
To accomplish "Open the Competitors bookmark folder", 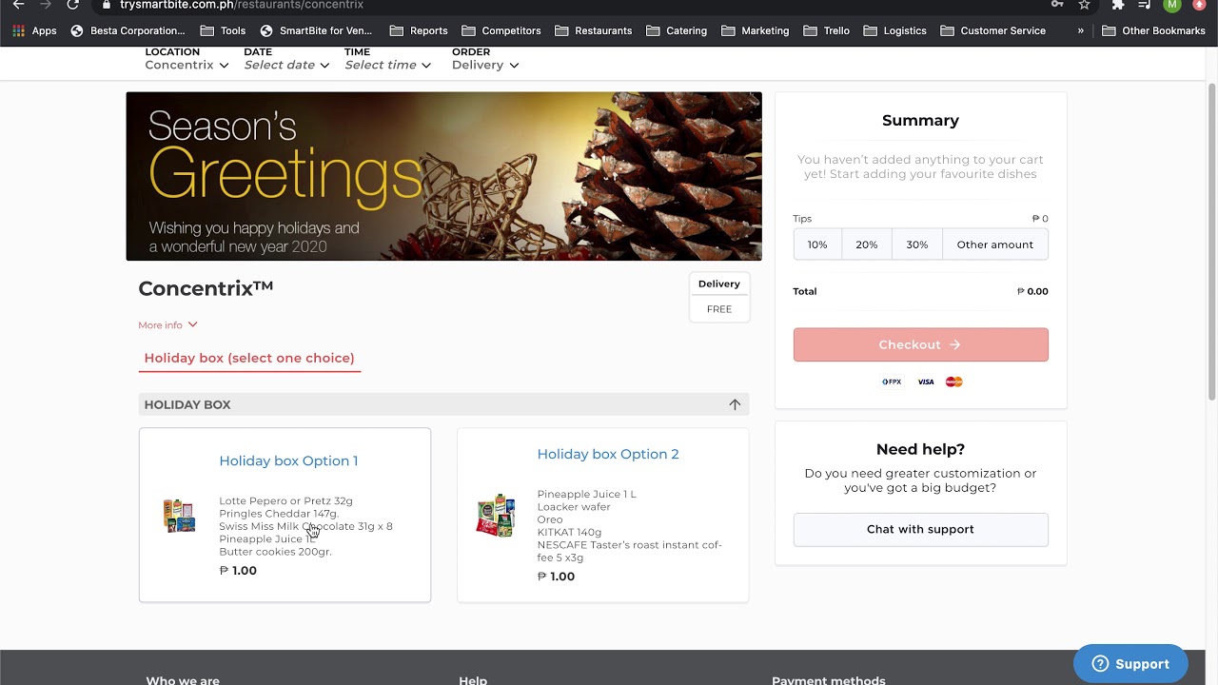I will 501,30.
